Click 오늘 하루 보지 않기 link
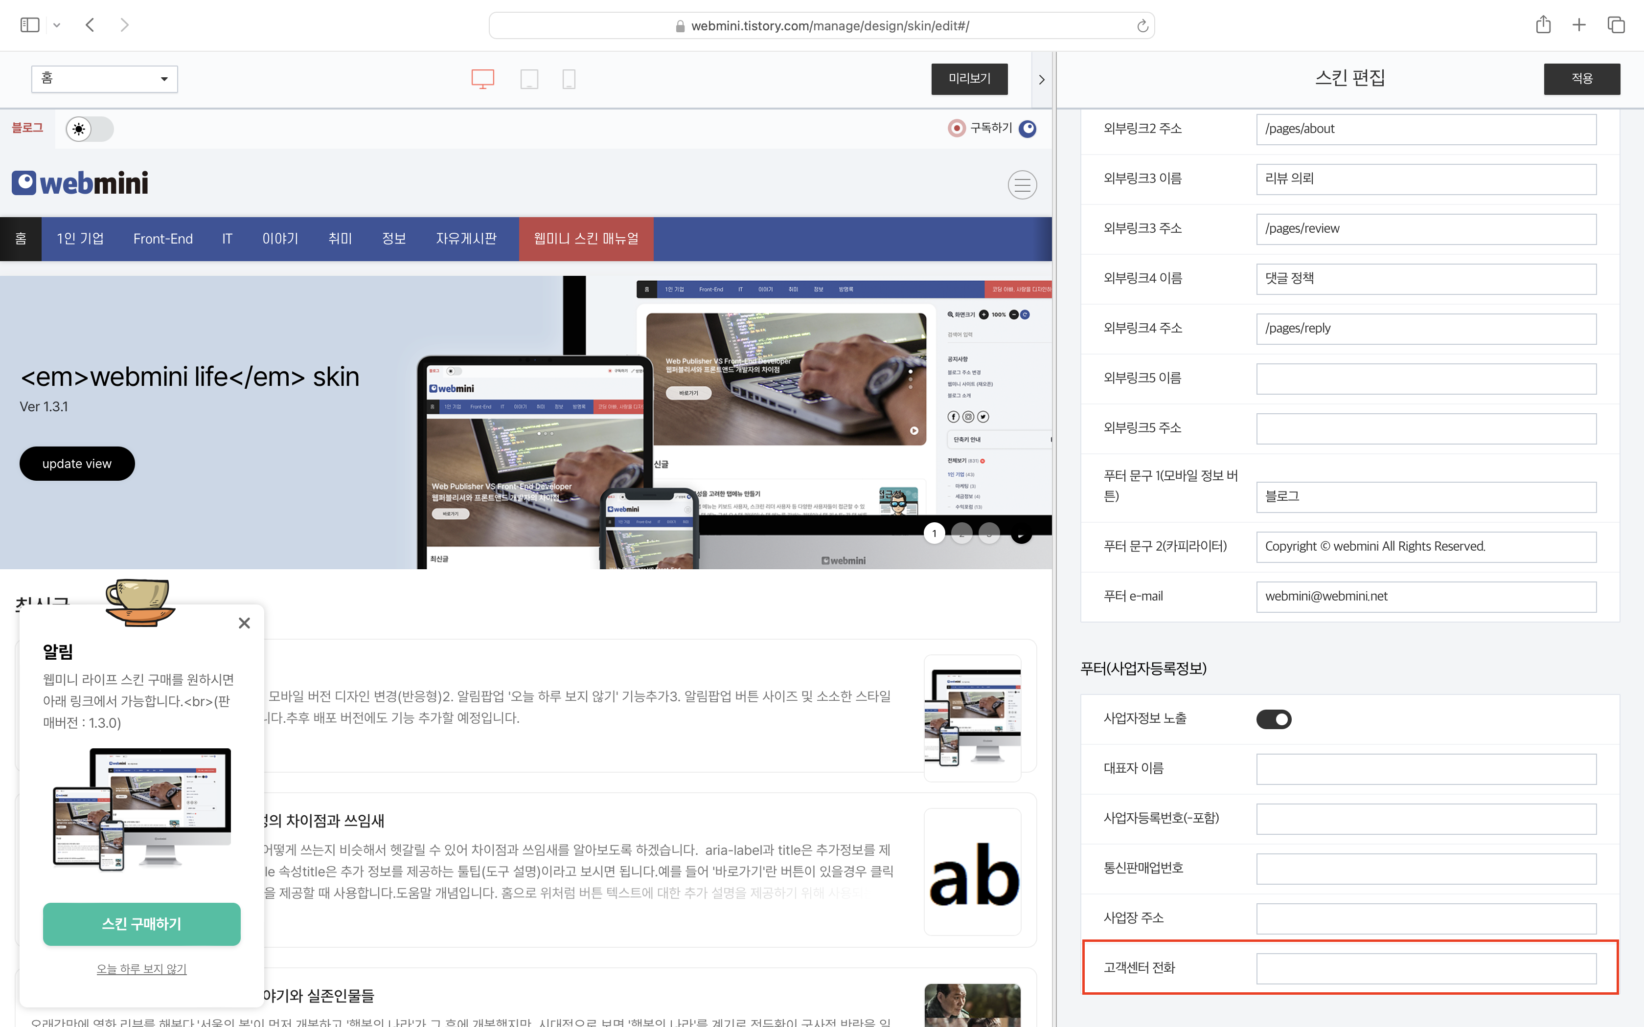This screenshot has height=1027, width=1644. click(x=141, y=969)
